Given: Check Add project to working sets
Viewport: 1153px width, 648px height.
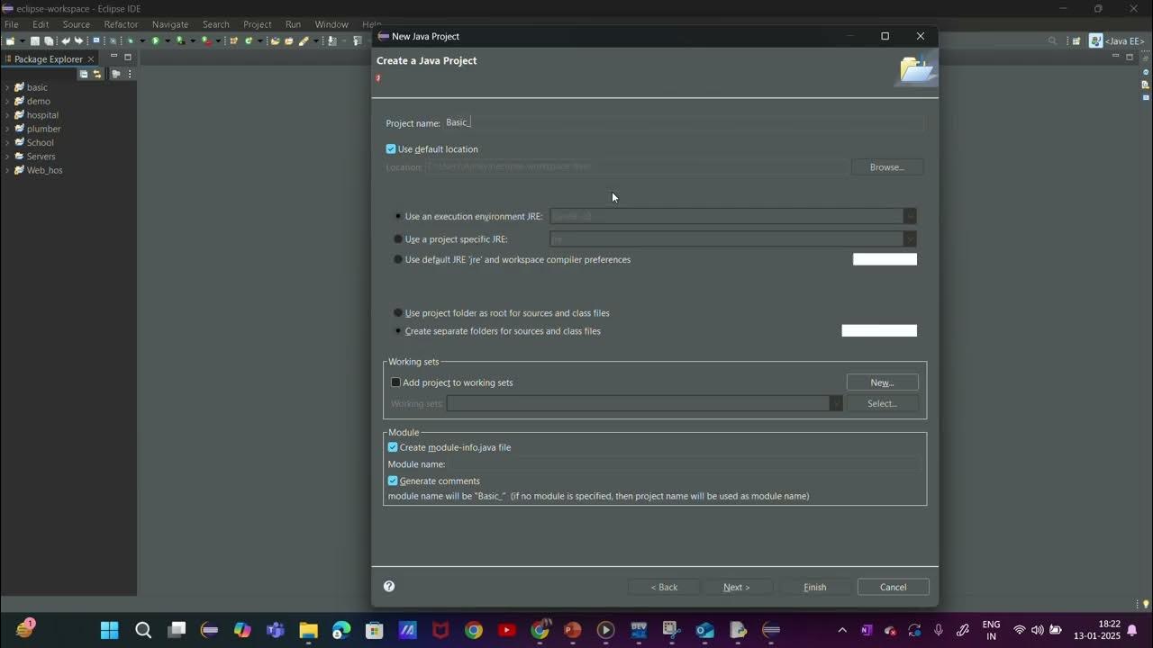Looking at the screenshot, I should [x=395, y=382].
